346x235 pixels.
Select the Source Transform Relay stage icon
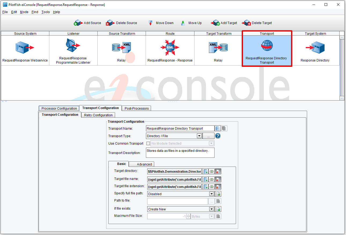[x=121, y=48]
